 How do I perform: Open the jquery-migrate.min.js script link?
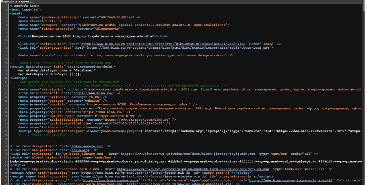coord(144,177)
